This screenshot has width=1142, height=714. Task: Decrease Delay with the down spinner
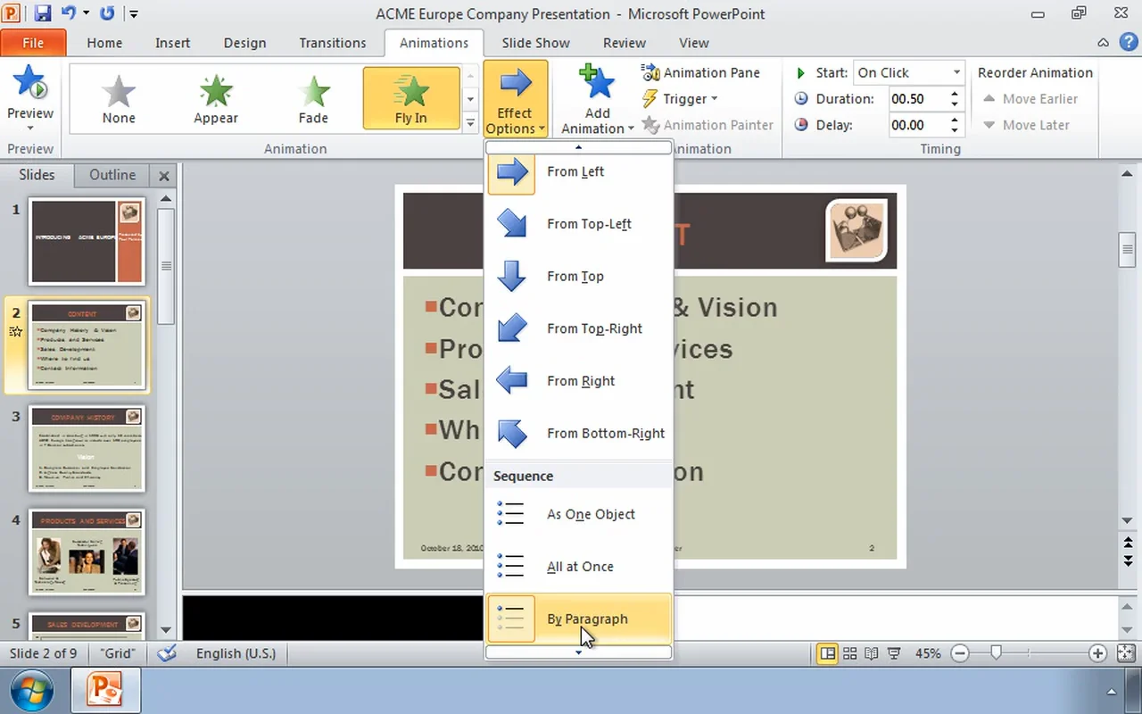click(x=955, y=130)
